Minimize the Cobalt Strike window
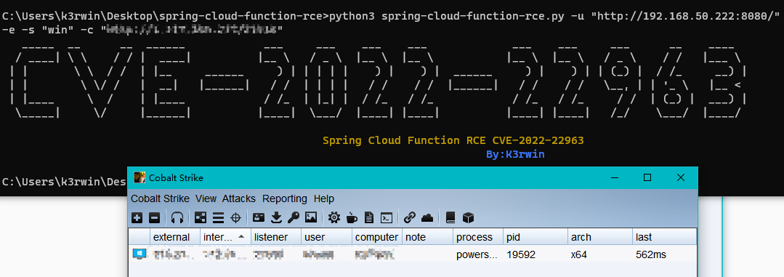 (x=615, y=177)
